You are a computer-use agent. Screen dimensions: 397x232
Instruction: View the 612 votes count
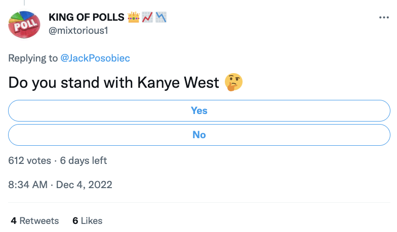(x=29, y=160)
